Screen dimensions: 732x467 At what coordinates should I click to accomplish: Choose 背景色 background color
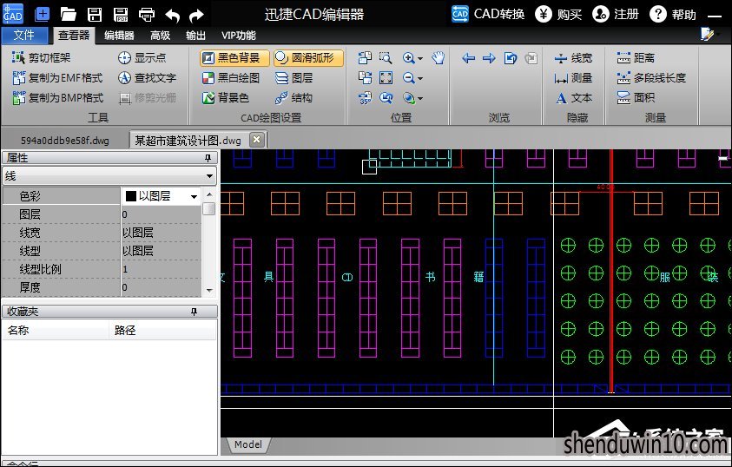tap(226, 97)
